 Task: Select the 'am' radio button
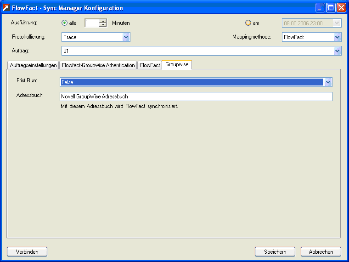[248, 23]
